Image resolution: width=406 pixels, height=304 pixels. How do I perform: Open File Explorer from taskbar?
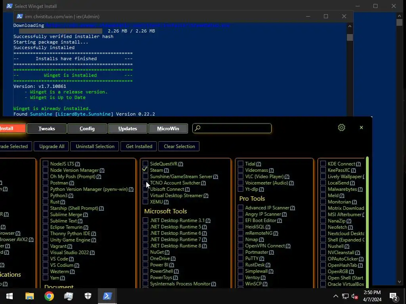(29, 296)
